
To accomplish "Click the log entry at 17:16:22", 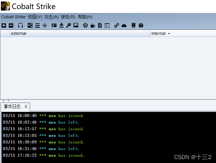I will (43, 155).
